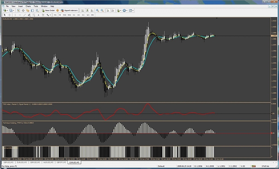Image resolution: width=279 pixels, height=169 pixels.
Task: Toggle the Terminal window icon
Action: (x=33, y=11)
